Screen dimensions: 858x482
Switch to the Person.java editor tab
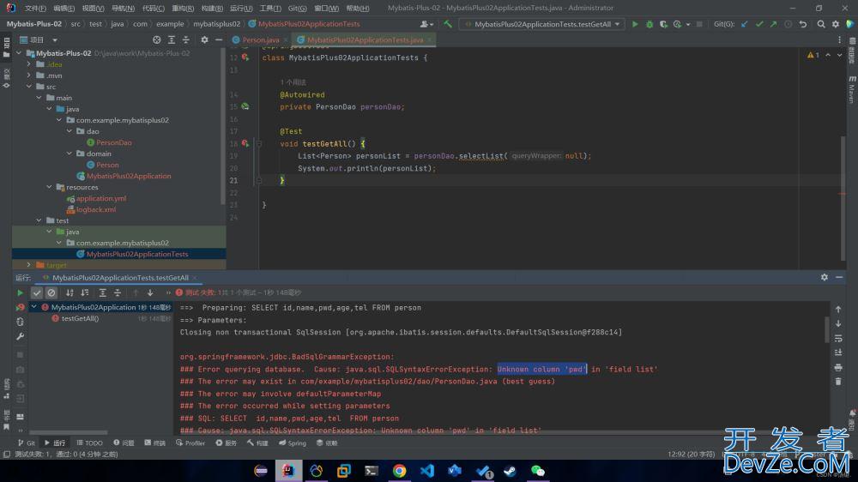point(260,40)
